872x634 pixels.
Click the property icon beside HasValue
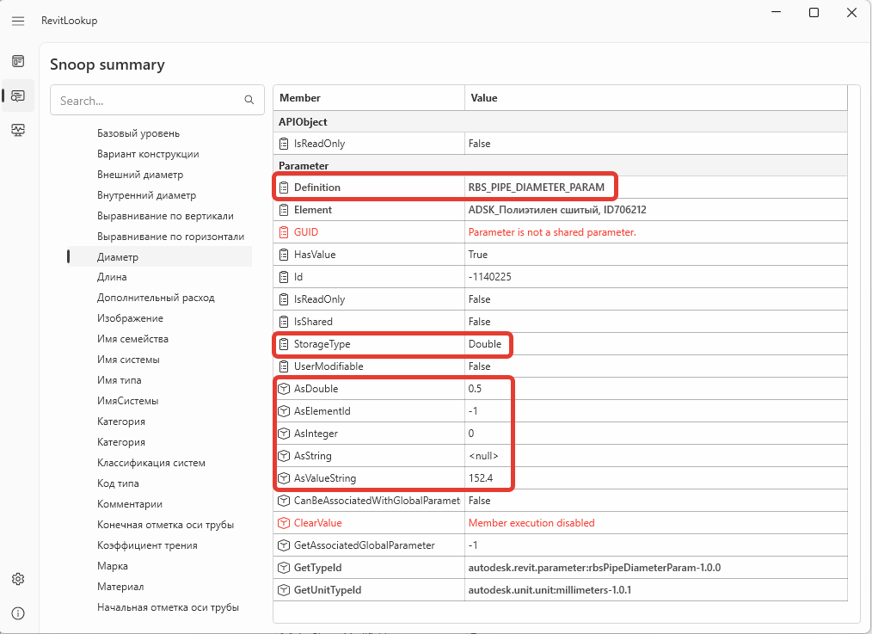284,254
